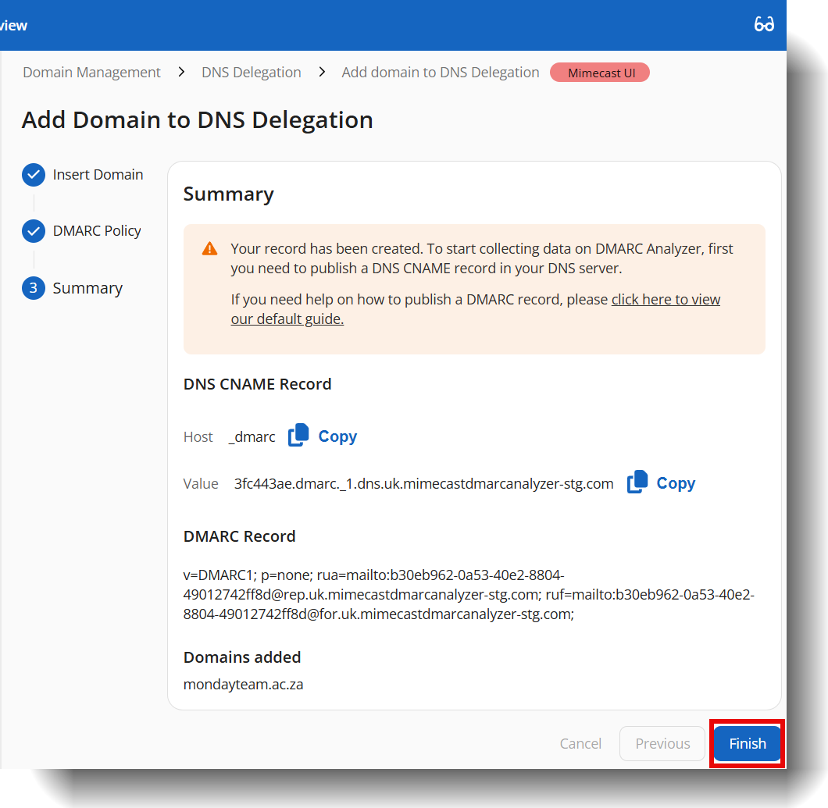
Task: Cancel the DNS delegation wizard
Action: pyautogui.click(x=580, y=743)
